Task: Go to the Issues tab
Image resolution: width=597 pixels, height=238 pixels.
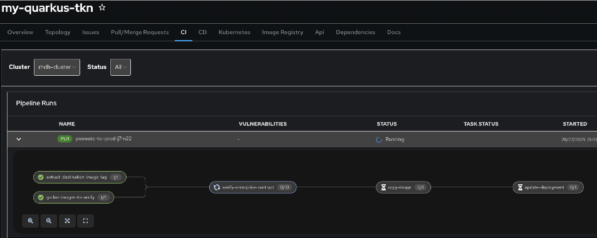Action: tap(91, 33)
